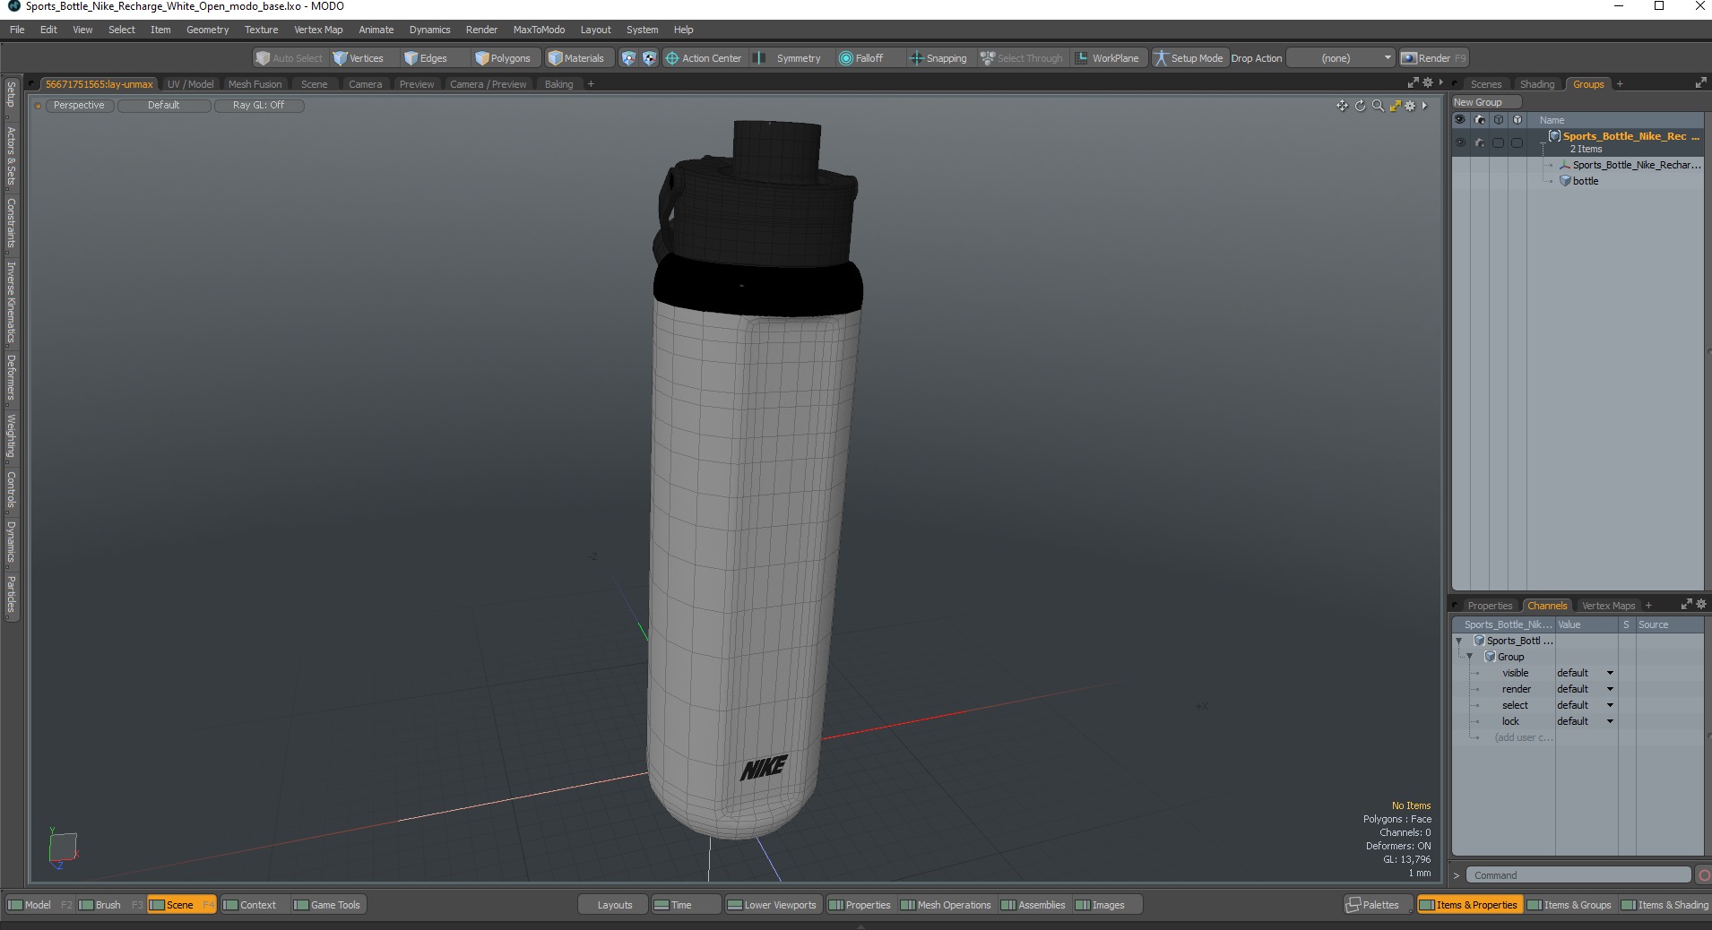Click the Items selection mode cube icon
Screen dimensions: 1712x930
click(x=628, y=58)
